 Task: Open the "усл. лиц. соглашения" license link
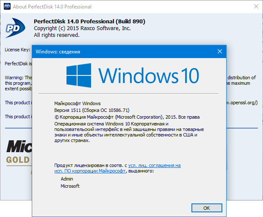click(155, 165)
